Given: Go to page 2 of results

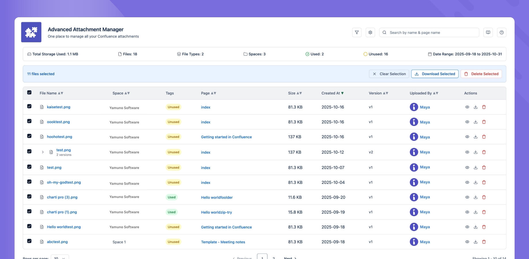Looking at the screenshot, I should (x=273, y=258).
